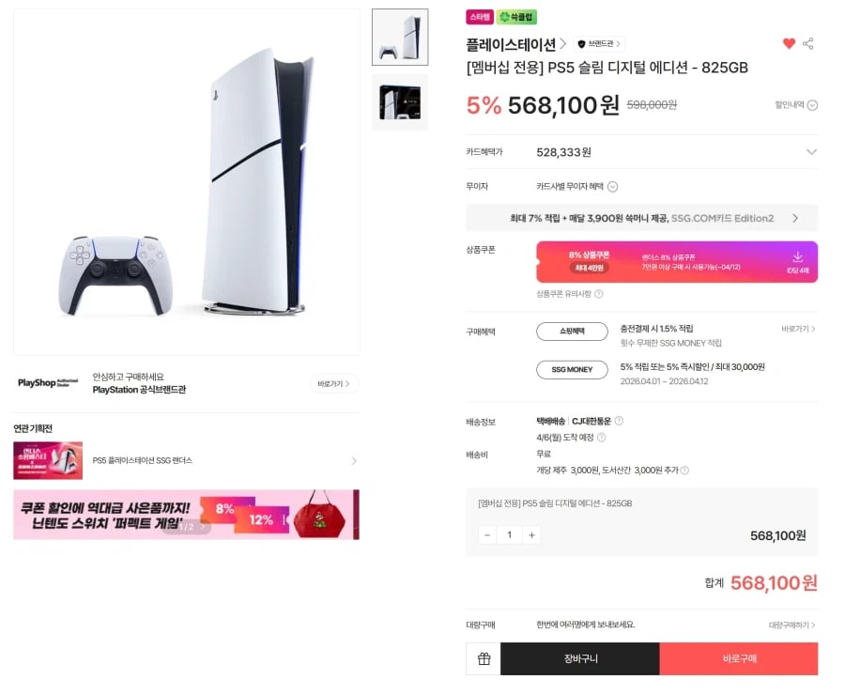
Task: Open the 브랜드관 shield badge
Action: (599, 44)
